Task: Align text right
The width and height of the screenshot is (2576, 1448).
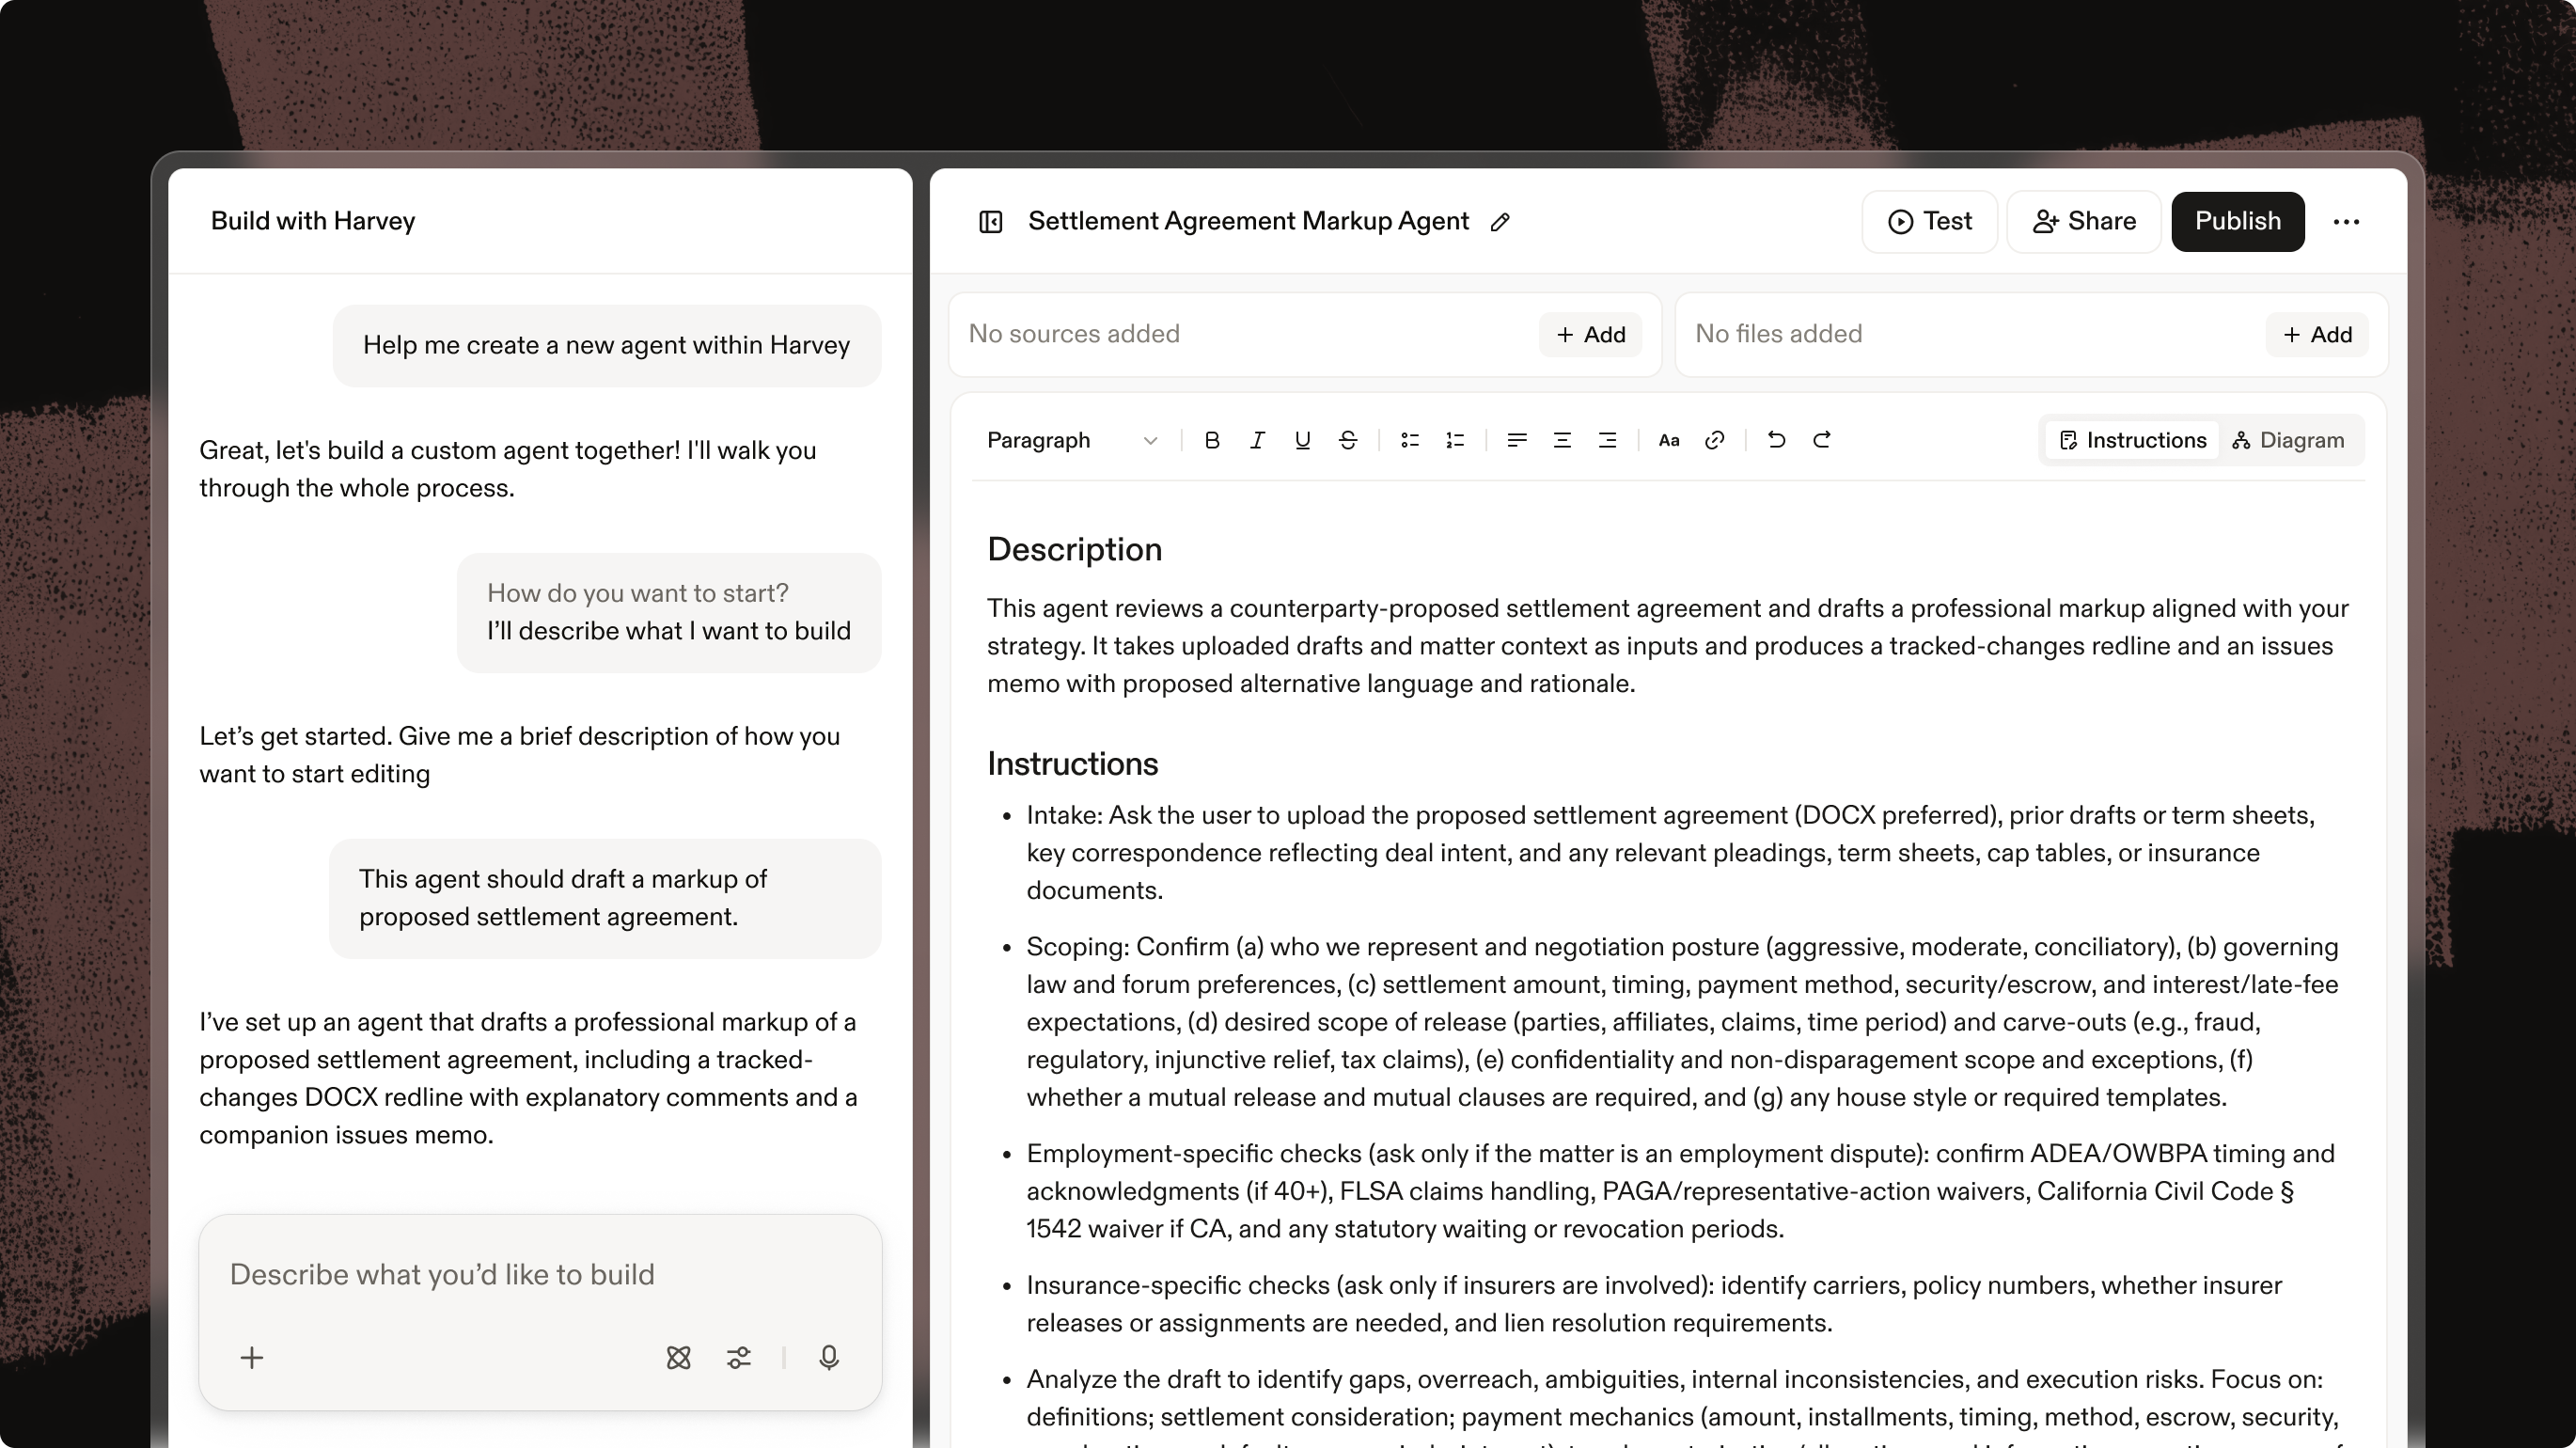Action: tap(1607, 440)
